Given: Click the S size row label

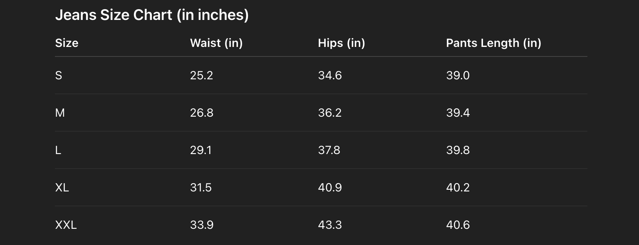Looking at the screenshot, I should pos(59,76).
